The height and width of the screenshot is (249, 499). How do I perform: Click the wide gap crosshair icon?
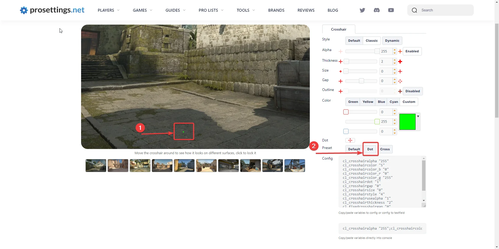pyautogui.click(x=400, y=81)
